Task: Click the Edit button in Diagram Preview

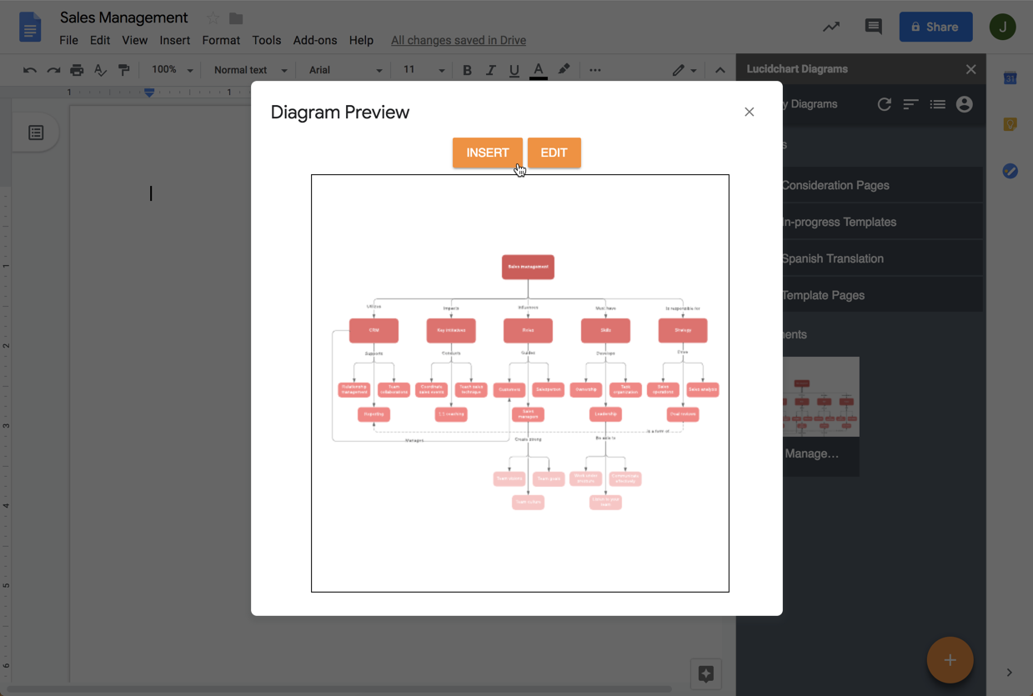Action: tap(554, 153)
